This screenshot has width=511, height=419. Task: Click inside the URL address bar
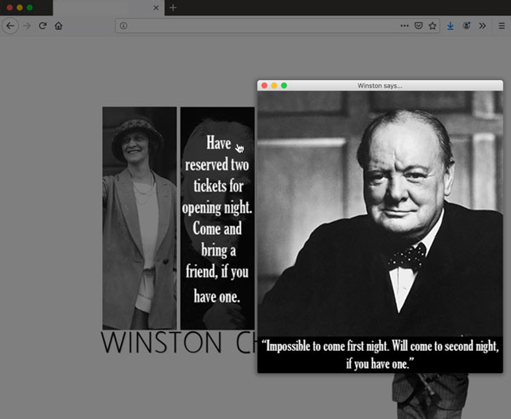tap(255, 26)
